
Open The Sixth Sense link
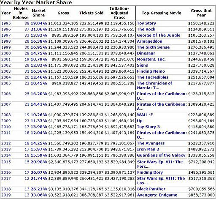(153, 47)
